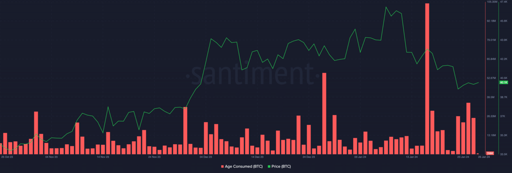Click the 42.2K price axis label
This screenshot has height=173, width=512.
[503, 59]
